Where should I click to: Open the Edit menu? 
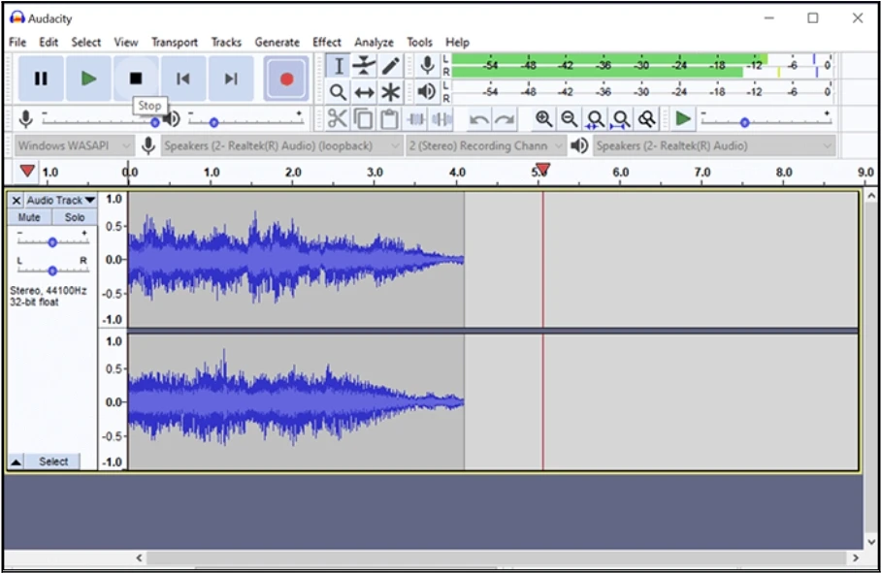click(49, 42)
